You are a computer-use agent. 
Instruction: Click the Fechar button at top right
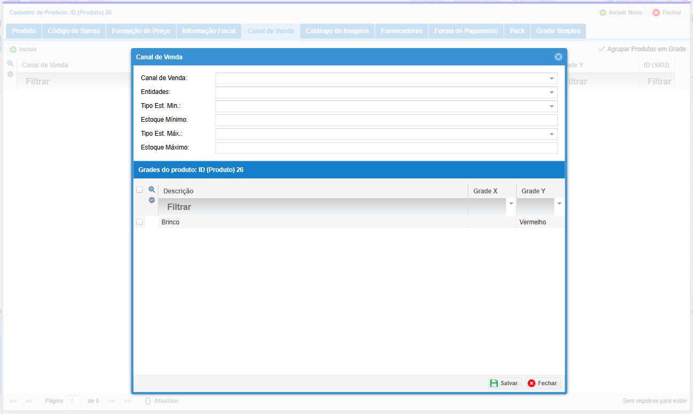(667, 12)
